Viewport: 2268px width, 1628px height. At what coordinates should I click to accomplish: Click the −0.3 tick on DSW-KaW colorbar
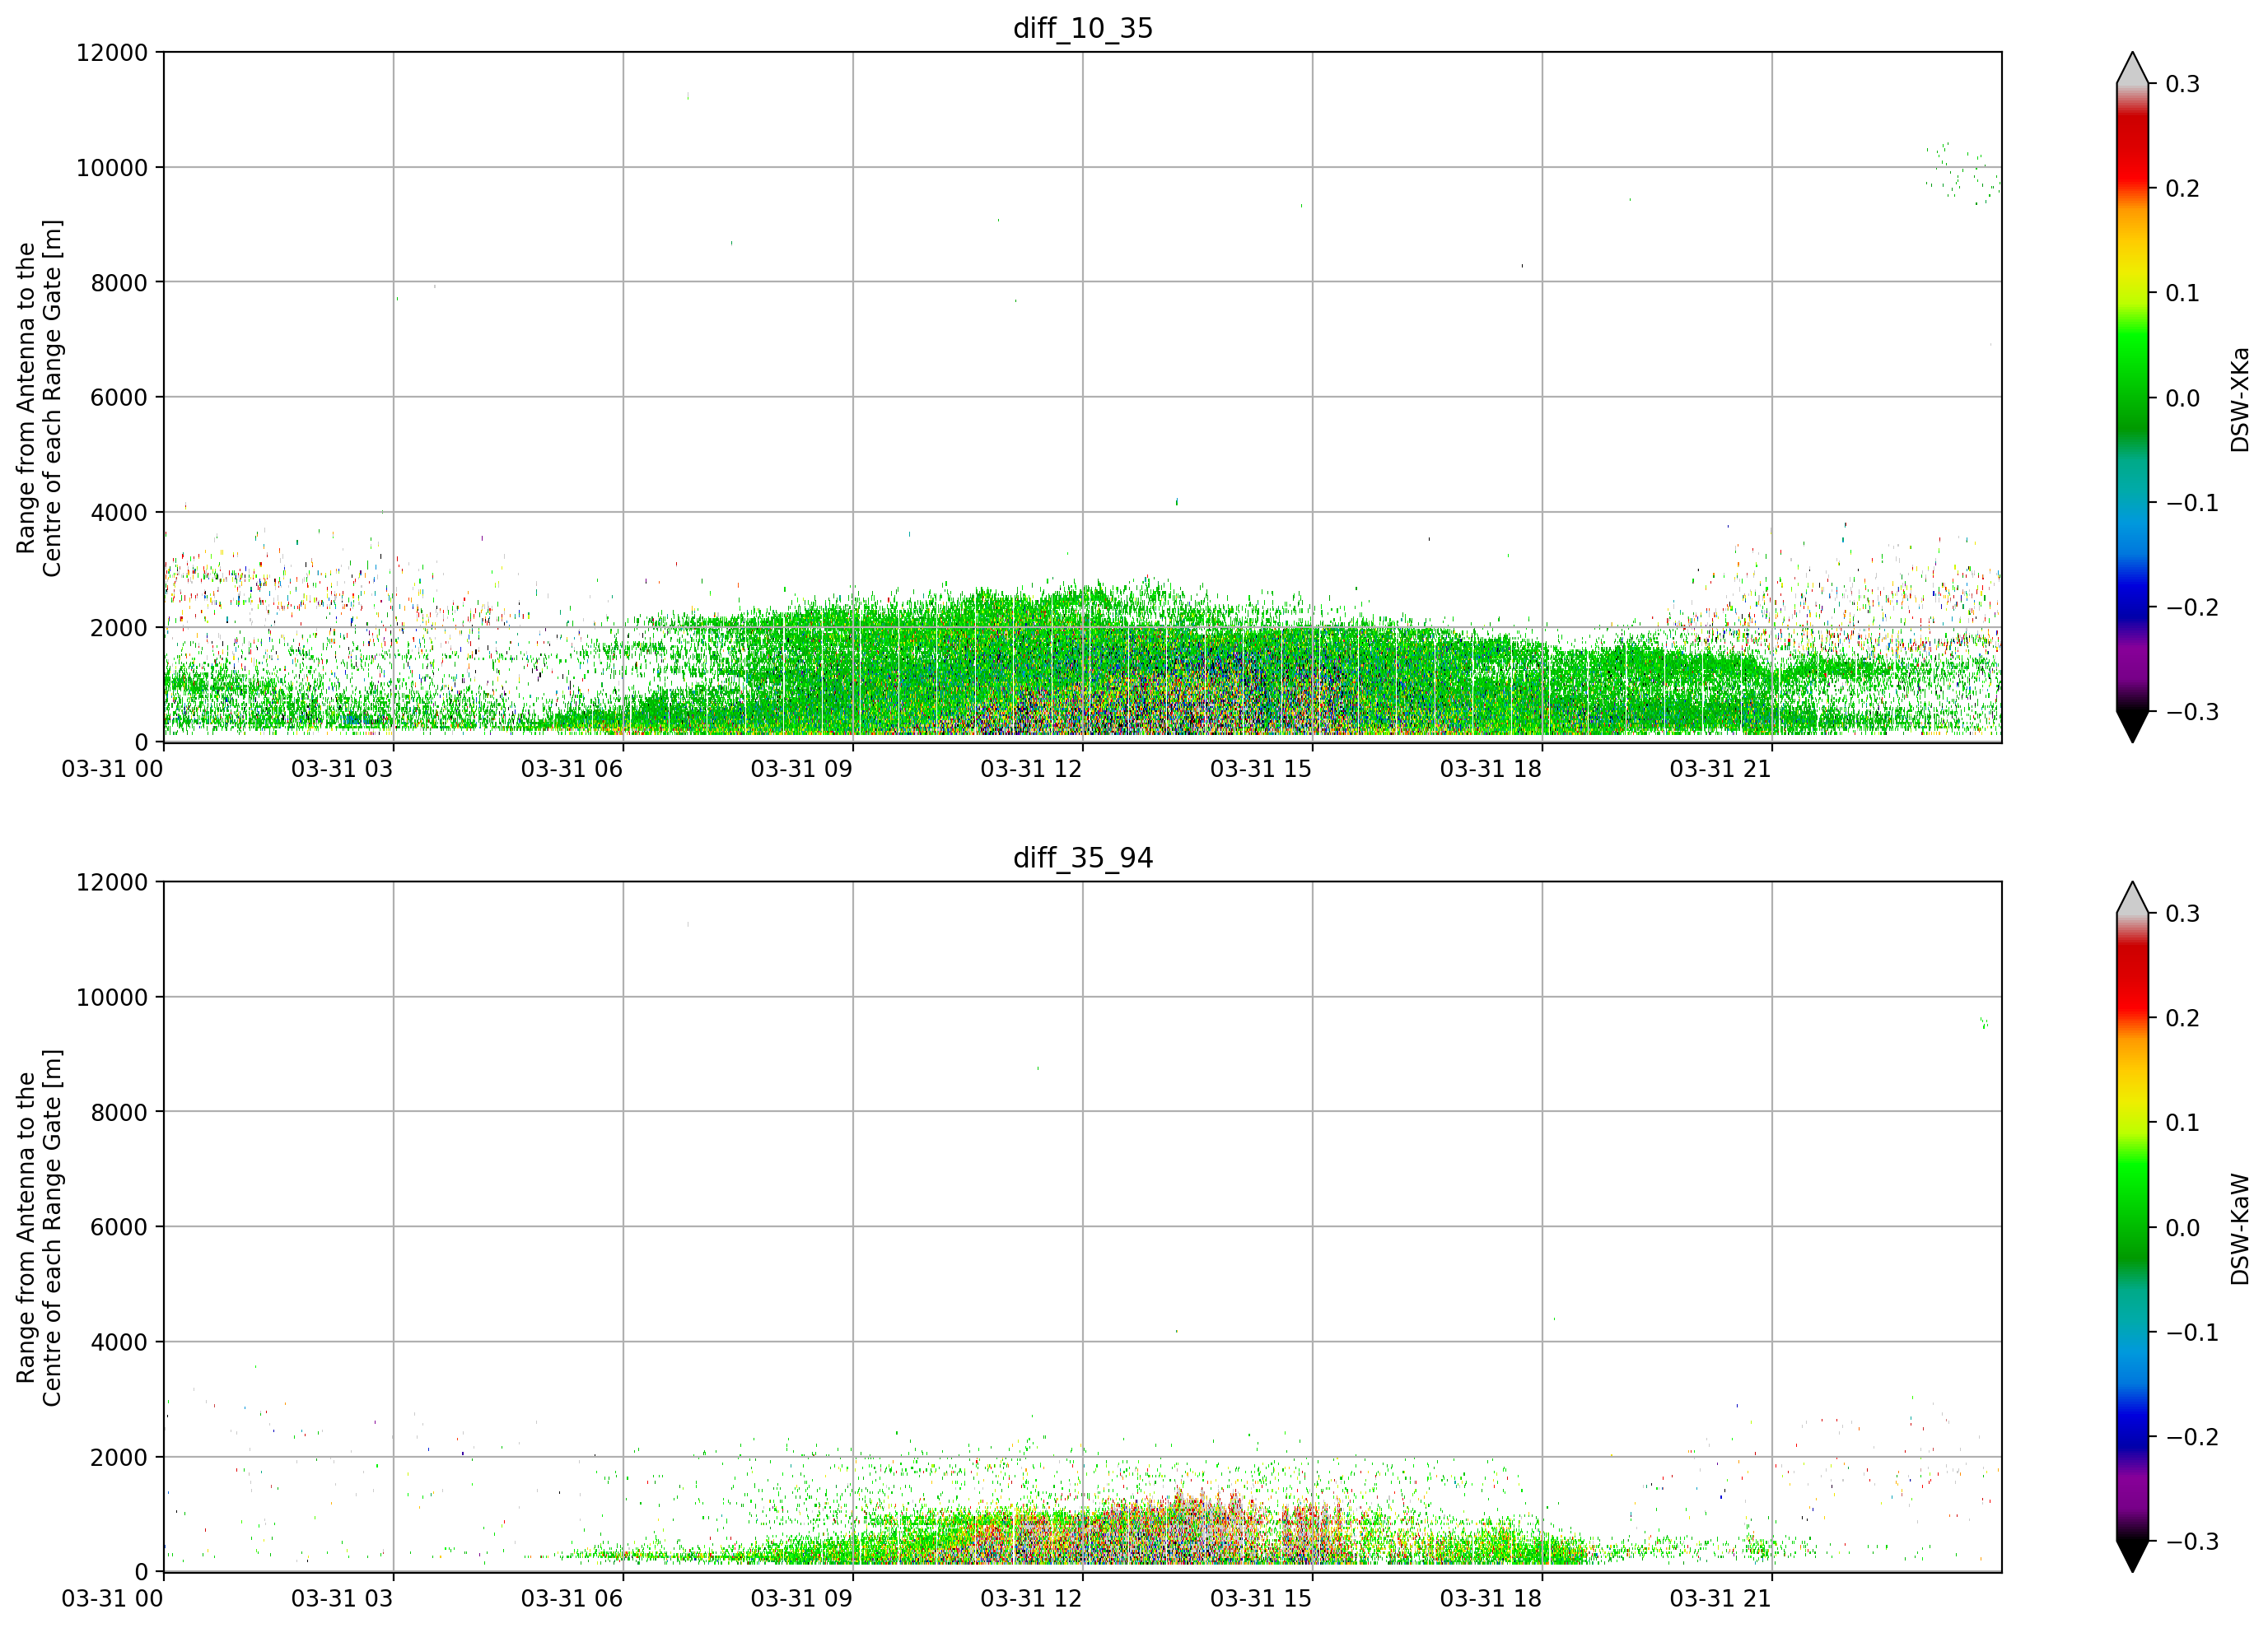[2192, 1542]
